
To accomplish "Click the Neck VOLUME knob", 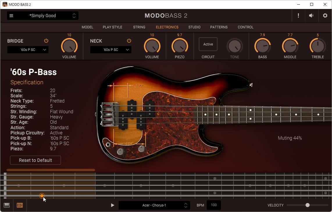I will (152, 46).
